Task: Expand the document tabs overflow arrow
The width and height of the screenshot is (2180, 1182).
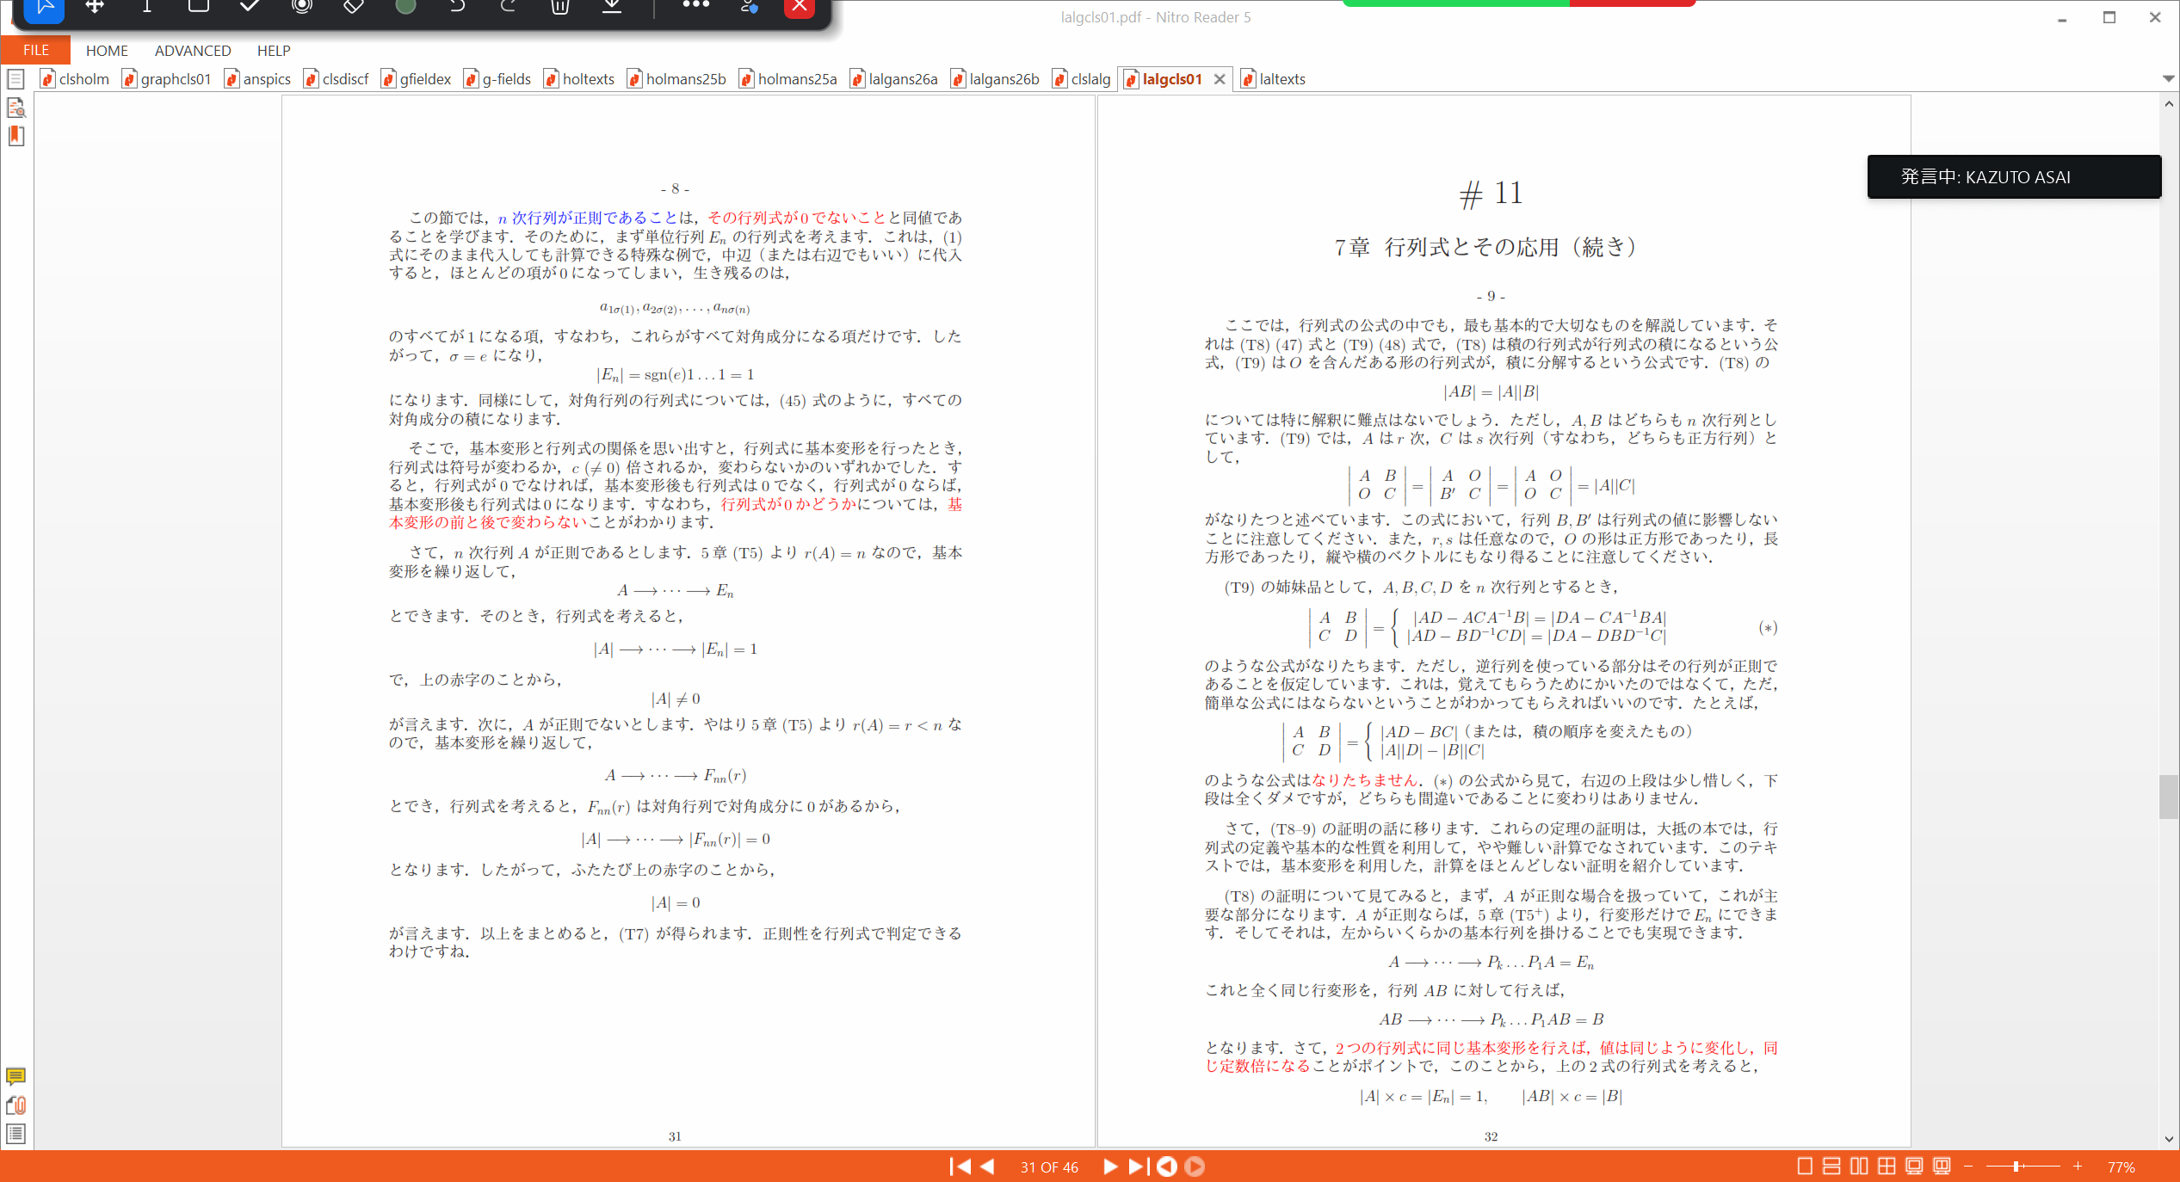Action: [x=2168, y=78]
